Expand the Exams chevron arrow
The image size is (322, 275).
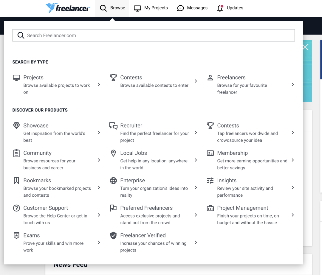click(99, 243)
